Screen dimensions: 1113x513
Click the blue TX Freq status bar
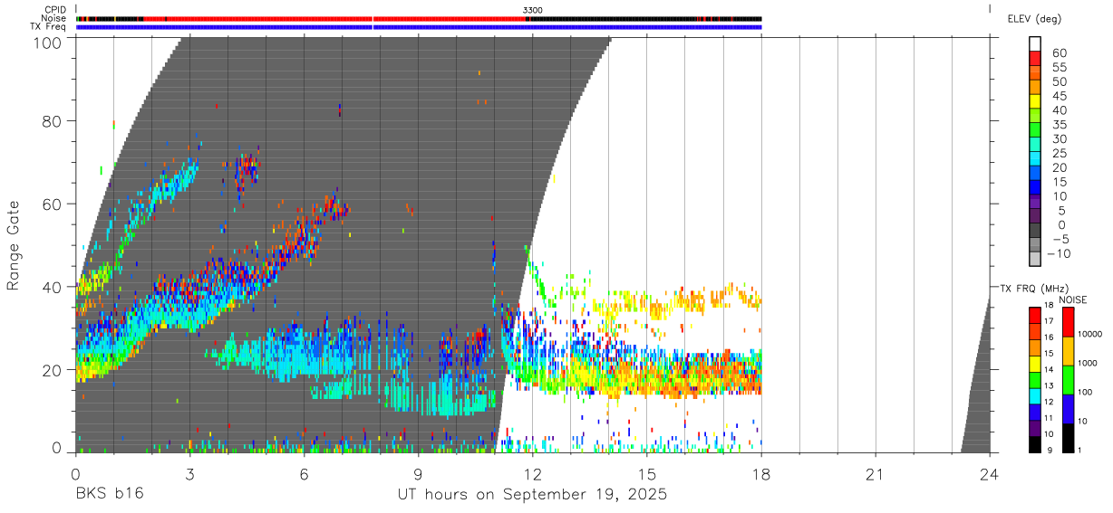pos(419,27)
